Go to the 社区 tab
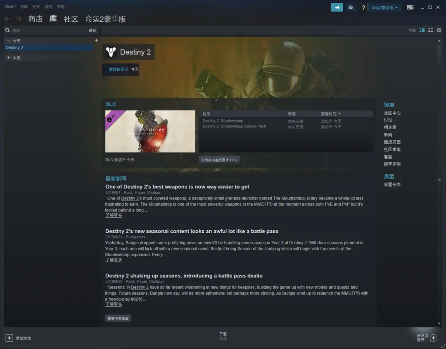Image resolution: width=446 pixels, height=349 pixels. (71, 19)
